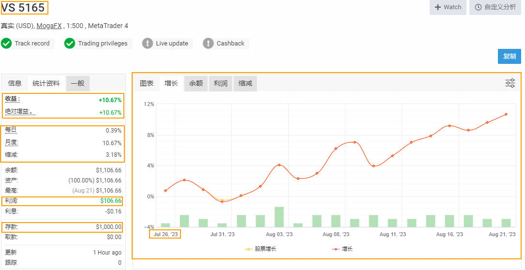The width and height of the screenshot is (525, 270).
Task: Open chart settings sliders icon
Action: (x=510, y=83)
